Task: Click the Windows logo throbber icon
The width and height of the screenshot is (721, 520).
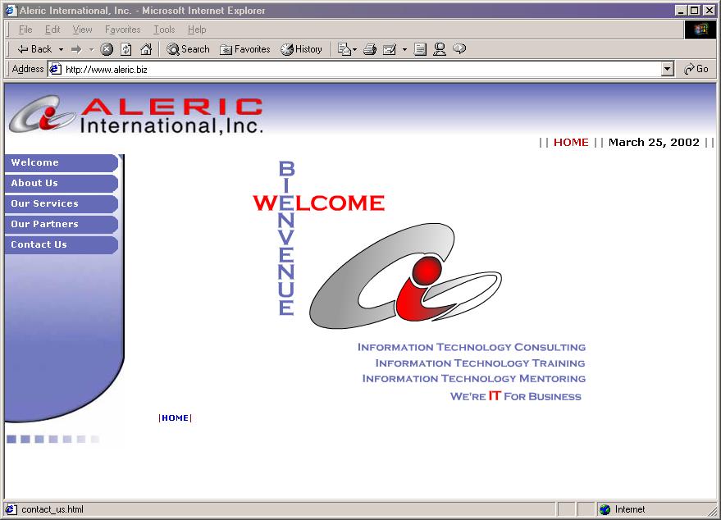Action: [x=700, y=30]
